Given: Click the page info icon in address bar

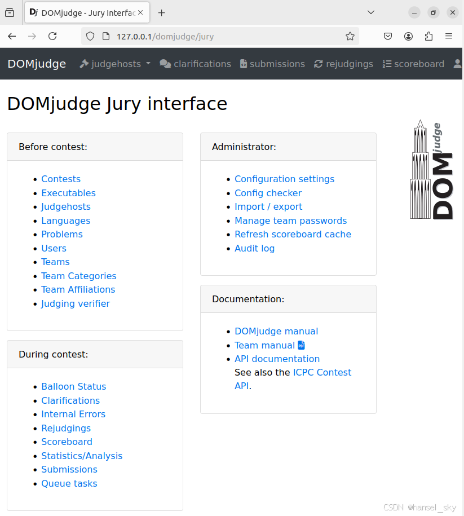Looking at the screenshot, I should [x=106, y=36].
